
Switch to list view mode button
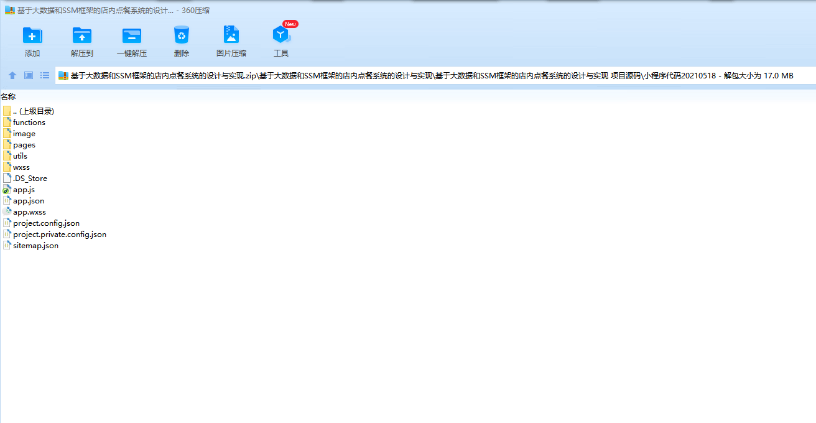click(45, 75)
